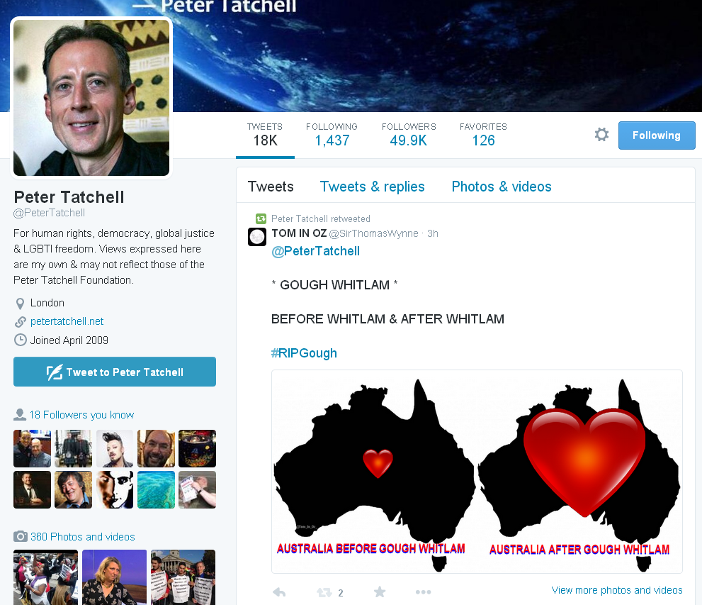Click Tweet to Peter Tatchell button

115,372
